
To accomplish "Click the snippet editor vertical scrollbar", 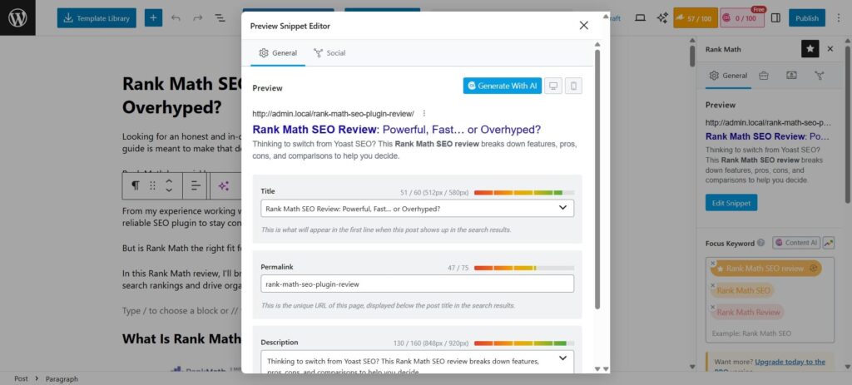I will pyautogui.click(x=597, y=180).
